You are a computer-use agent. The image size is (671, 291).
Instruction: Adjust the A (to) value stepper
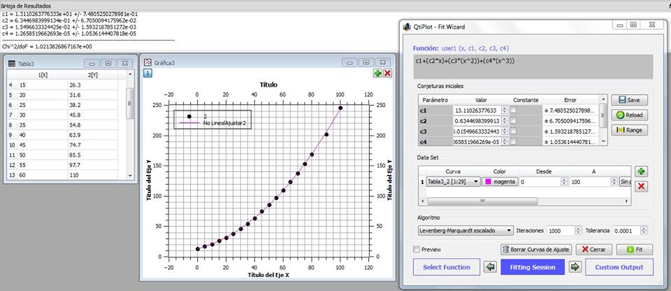614,182
